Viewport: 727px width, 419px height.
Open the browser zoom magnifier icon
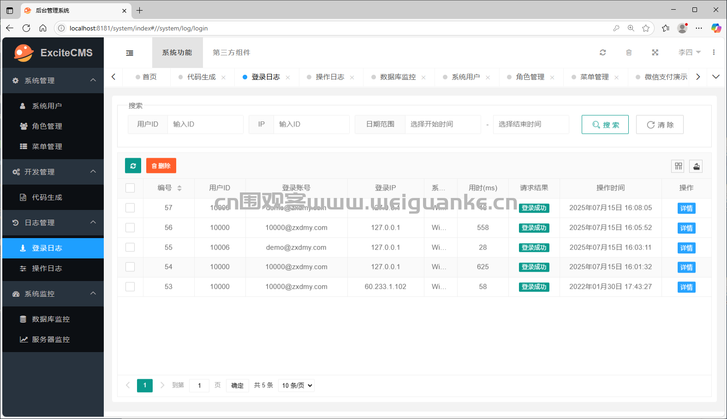click(631, 28)
